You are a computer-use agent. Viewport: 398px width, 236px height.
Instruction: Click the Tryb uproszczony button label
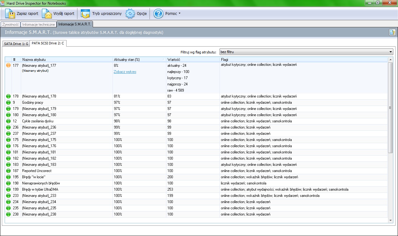(107, 14)
